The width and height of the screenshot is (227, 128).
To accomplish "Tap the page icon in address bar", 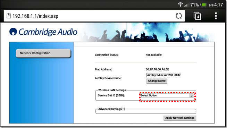I will pyautogui.click(x=9, y=16).
